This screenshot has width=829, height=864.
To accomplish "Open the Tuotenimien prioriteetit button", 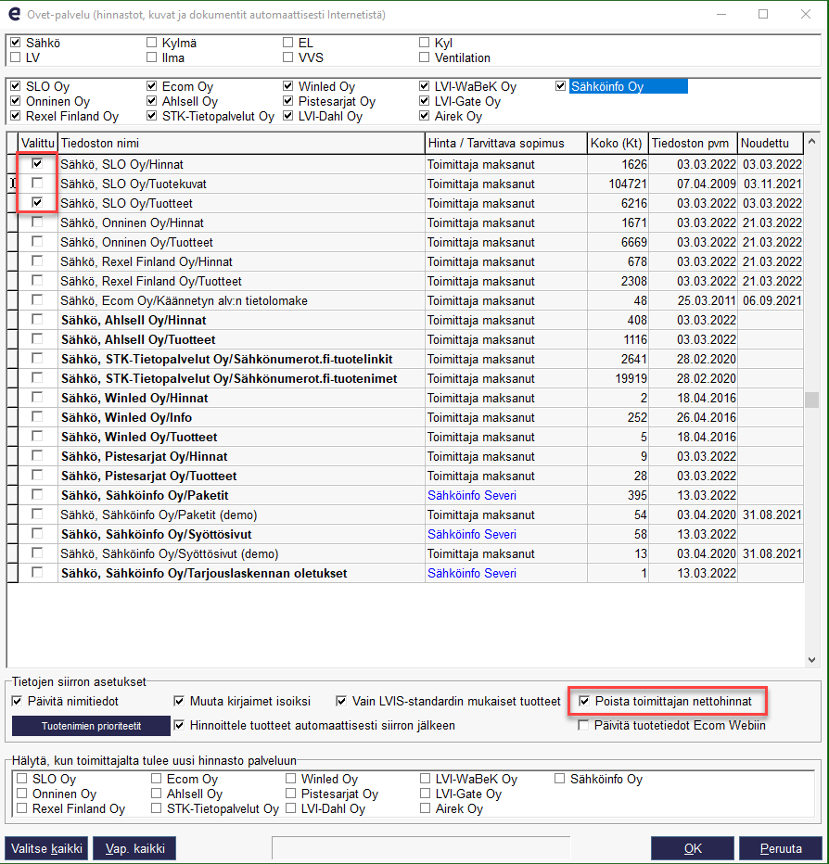I will [x=91, y=726].
